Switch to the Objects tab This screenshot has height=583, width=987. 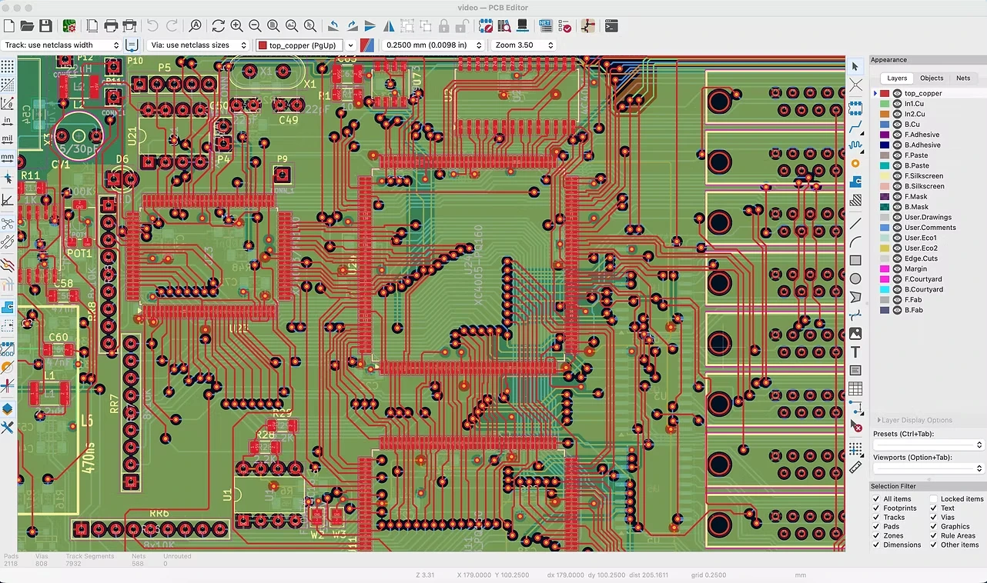[x=932, y=78]
